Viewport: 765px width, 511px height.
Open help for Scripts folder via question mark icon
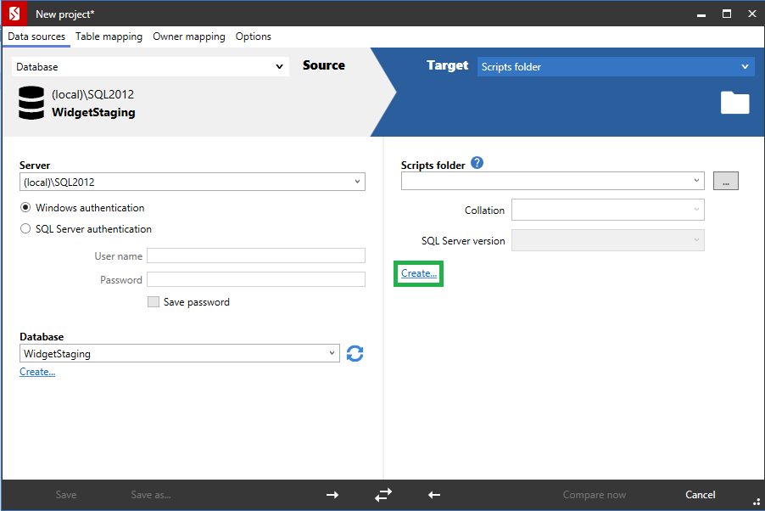tap(477, 162)
